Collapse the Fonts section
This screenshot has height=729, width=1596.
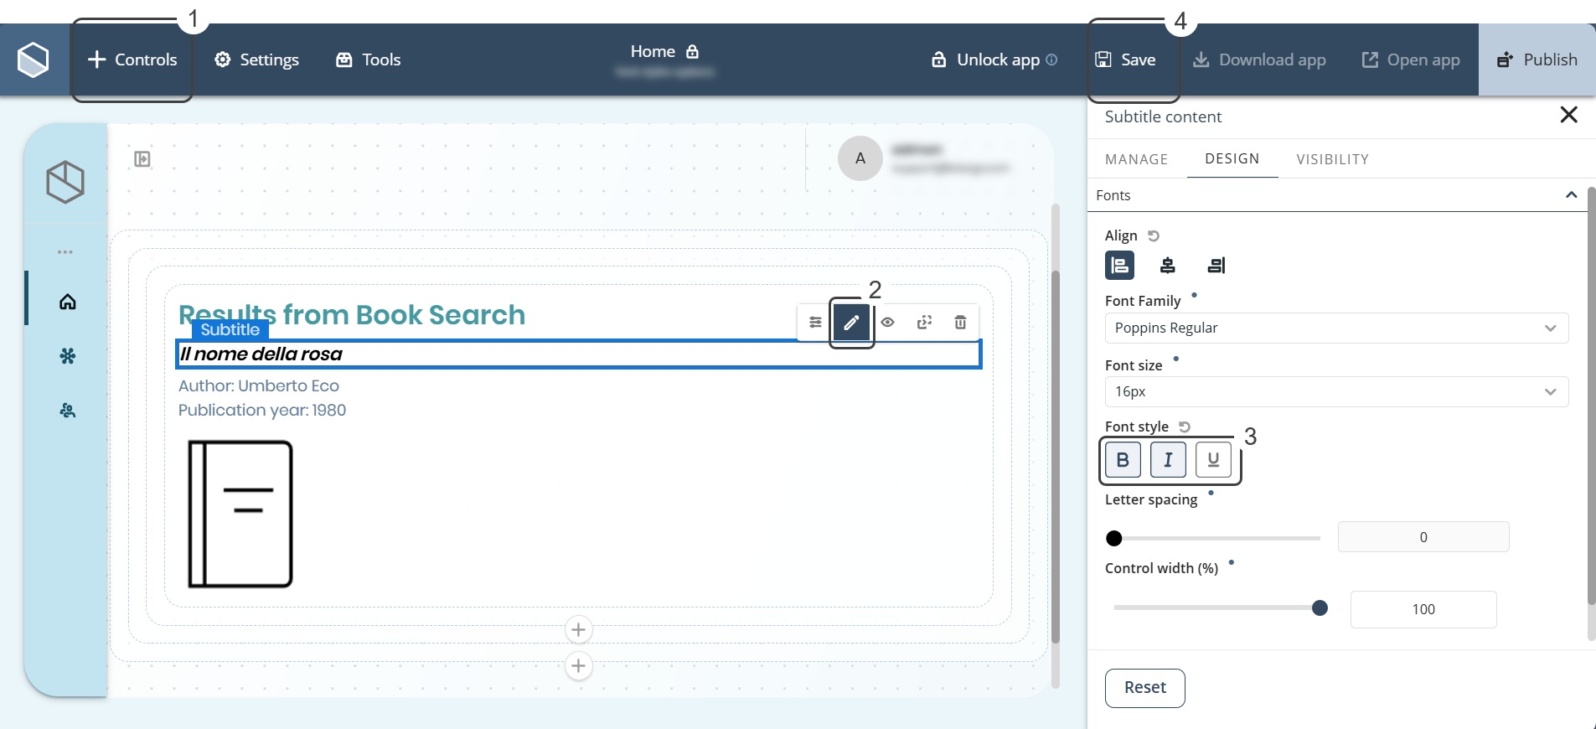click(x=1571, y=195)
